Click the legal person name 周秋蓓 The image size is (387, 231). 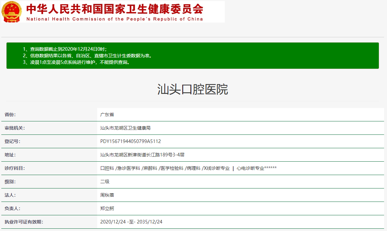pos(107,195)
